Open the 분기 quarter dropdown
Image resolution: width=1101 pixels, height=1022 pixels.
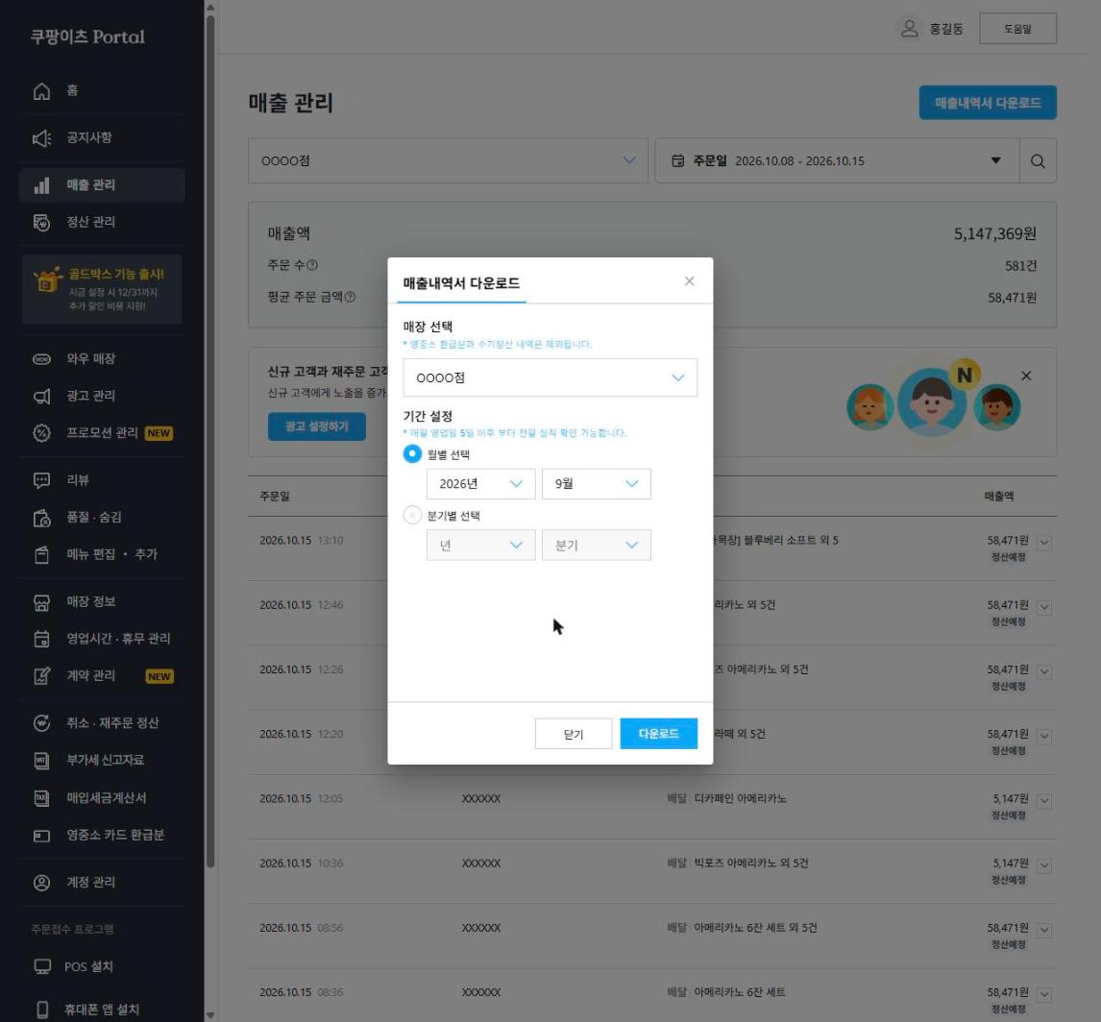click(x=597, y=546)
